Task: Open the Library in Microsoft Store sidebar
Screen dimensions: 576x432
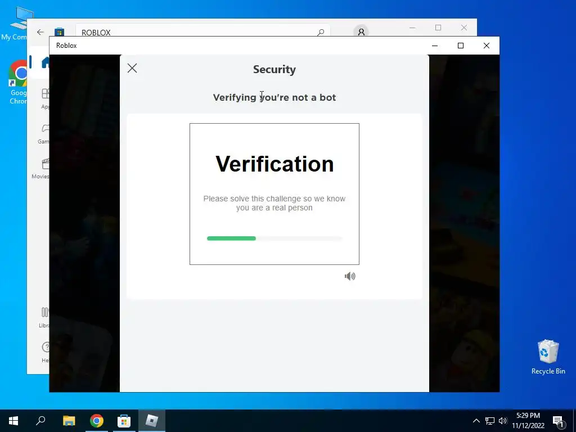Action: pos(44,318)
